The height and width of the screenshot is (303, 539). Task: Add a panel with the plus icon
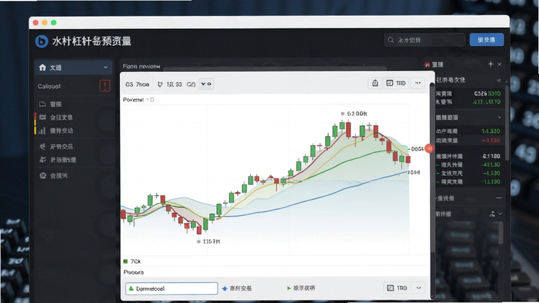490,64
